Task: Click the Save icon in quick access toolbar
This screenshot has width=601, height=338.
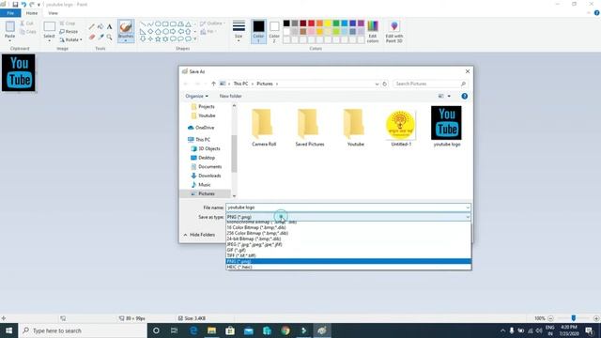Action: click(15, 5)
